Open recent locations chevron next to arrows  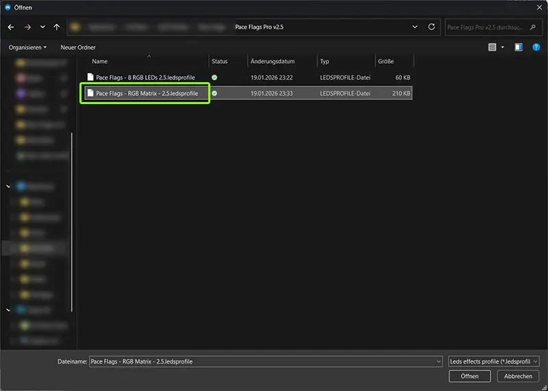point(42,27)
